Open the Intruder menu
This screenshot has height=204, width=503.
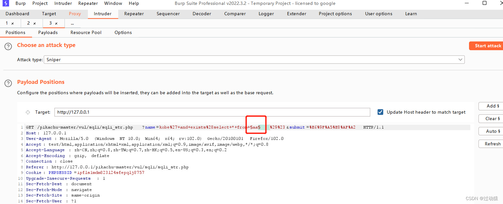63,3
